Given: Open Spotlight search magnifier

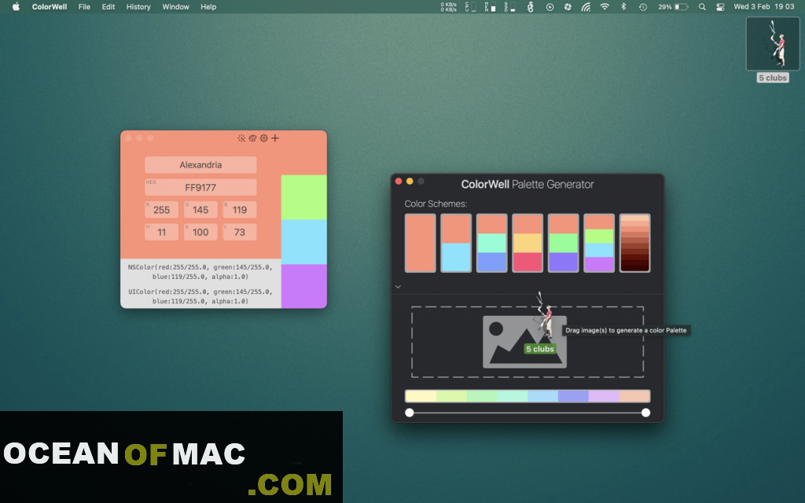Looking at the screenshot, I should (702, 6).
